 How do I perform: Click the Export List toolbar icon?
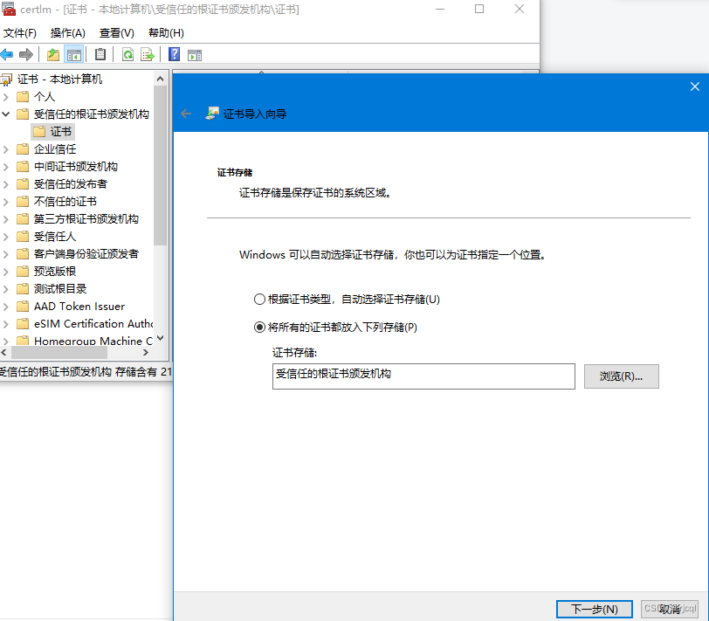[x=146, y=54]
